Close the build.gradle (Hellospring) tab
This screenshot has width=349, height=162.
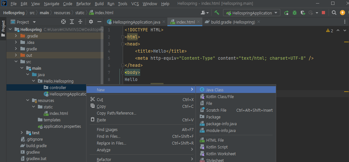pyautogui.click(x=258, y=22)
